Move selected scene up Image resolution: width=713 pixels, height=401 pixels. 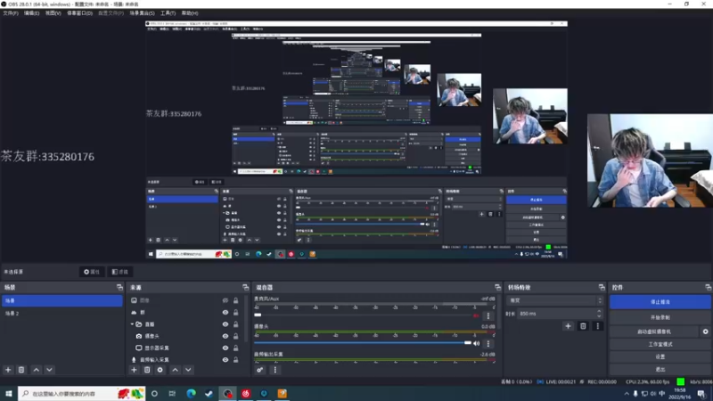tap(37, 370)
